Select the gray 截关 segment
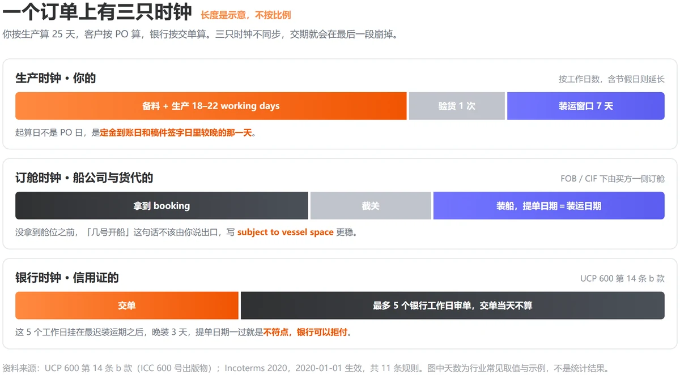The height and width of the screenshot is (375, 680). 371,206
